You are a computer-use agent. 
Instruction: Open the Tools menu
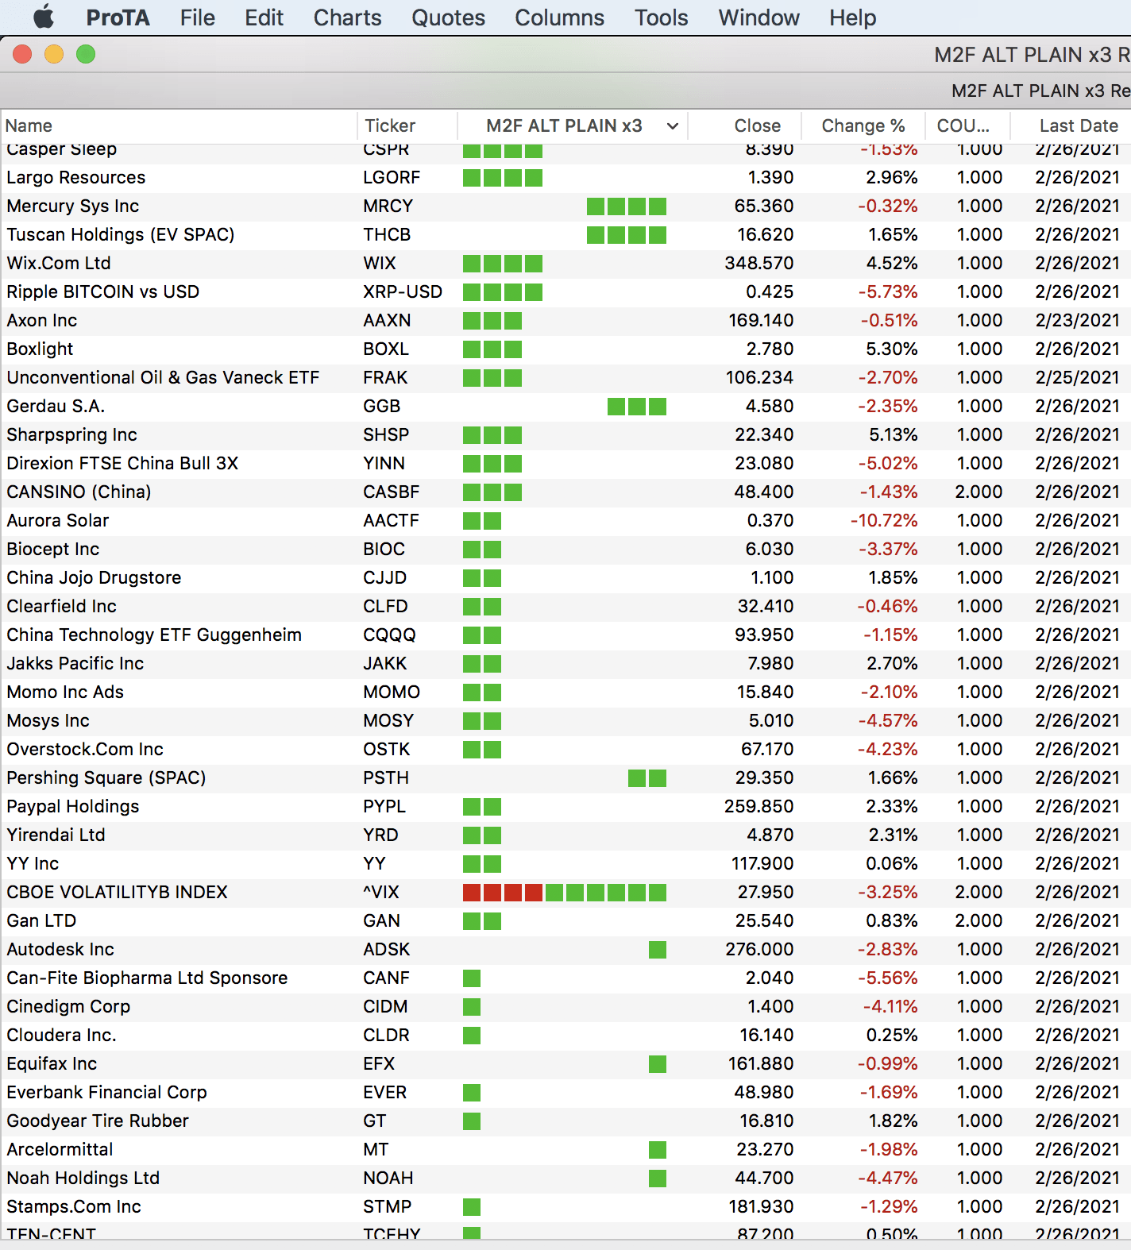661,17
